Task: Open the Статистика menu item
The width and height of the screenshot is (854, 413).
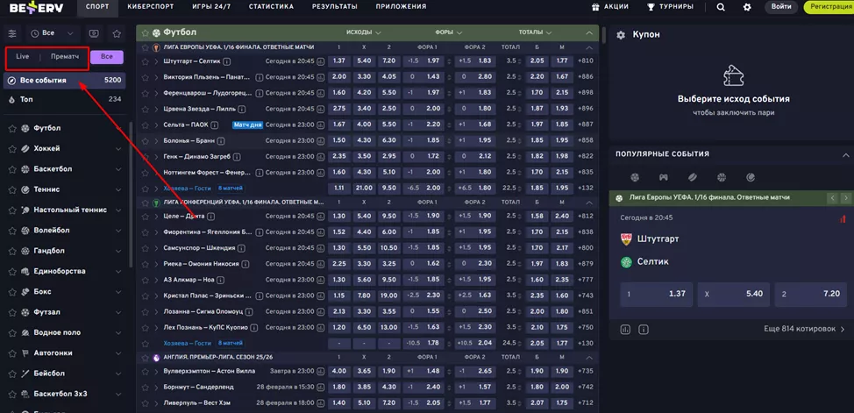Action: 271,7
